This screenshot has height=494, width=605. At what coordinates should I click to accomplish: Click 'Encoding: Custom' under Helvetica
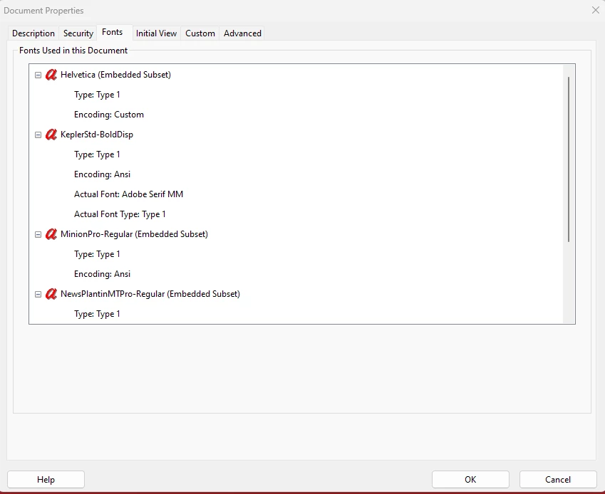109,115
